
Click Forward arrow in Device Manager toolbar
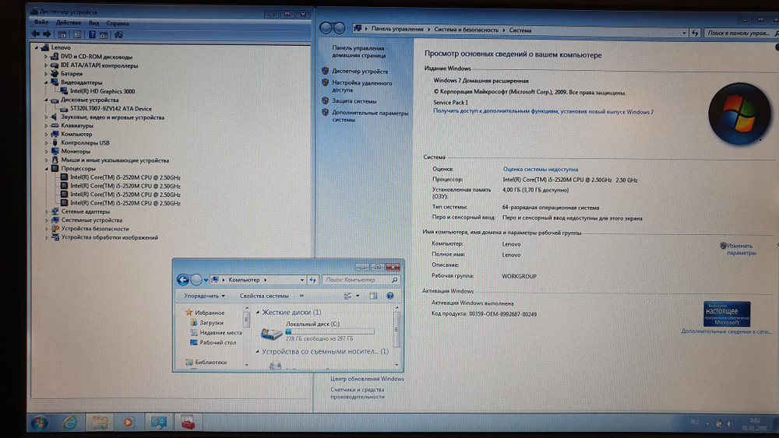tap(48, 34)
